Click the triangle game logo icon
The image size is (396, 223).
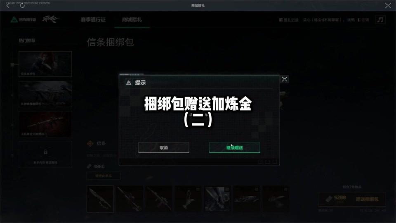(14, 19)
